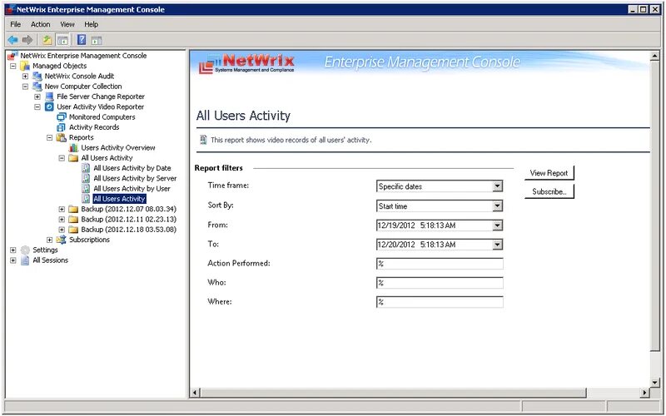Open the Help toolbar icon
This screenshot has width=666, height=416.
[82, 40]
